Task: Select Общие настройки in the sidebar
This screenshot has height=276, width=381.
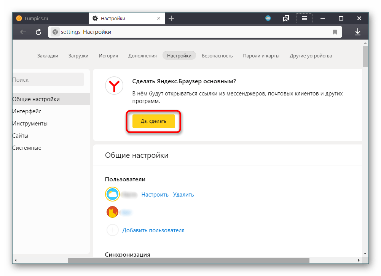Action: point(51,99)
